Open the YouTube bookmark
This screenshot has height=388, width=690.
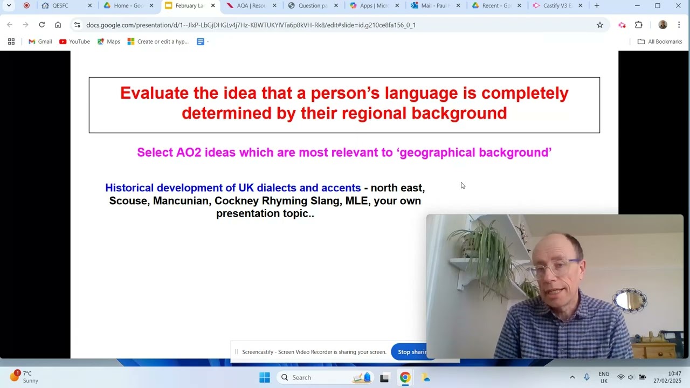(74, 41)
